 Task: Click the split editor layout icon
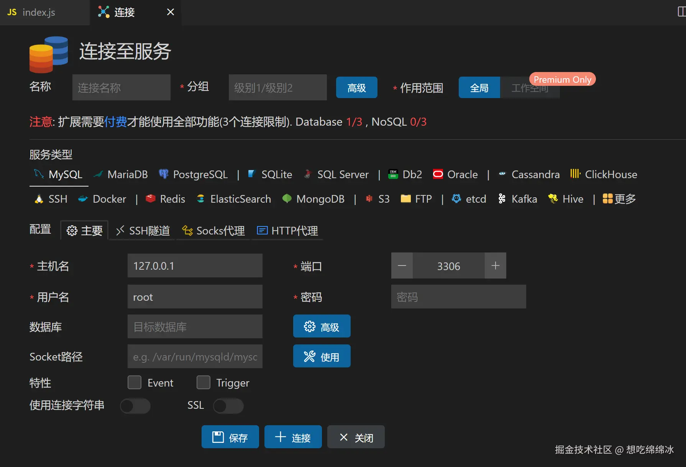(681, 12)
